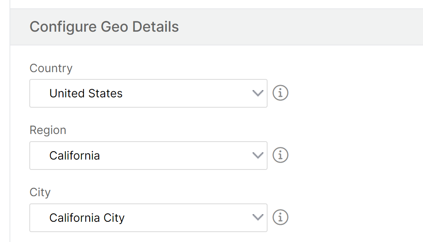Image resolution: width=423 pixels, height=242 pixels.
Task: Click the info icon beside City dropdown
Action: tap(280, 218)
